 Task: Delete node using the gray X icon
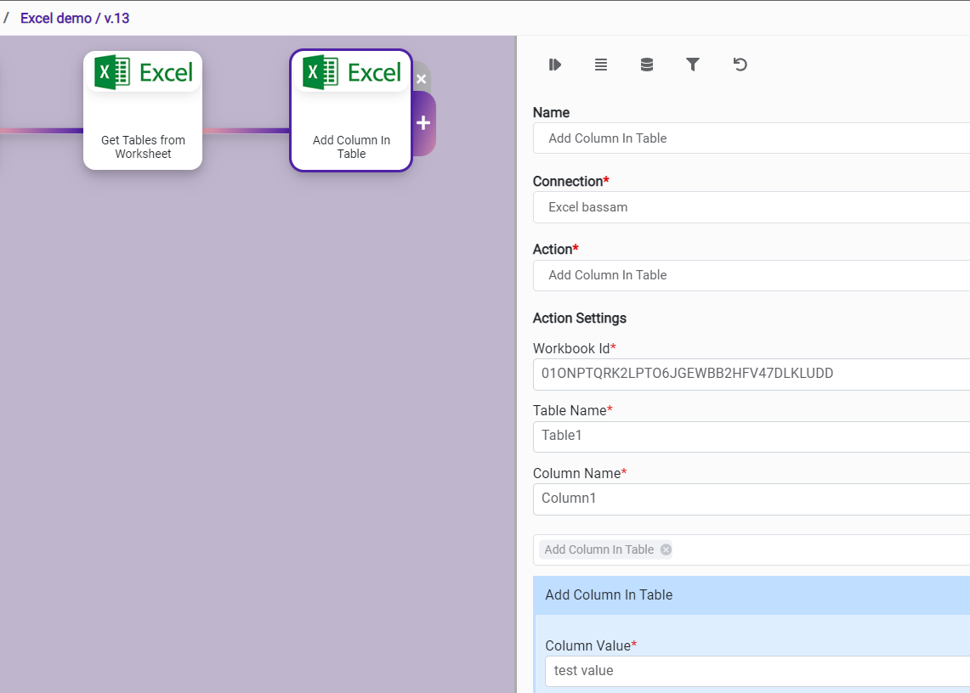421,78
